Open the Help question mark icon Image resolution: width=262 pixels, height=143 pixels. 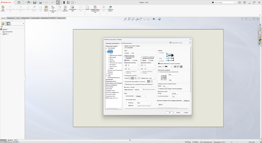tap(245, 2)
